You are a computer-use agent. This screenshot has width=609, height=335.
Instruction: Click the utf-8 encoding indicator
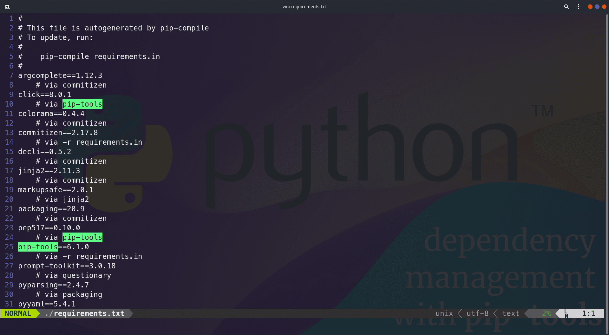pyautogui.click(x=477, y=313)
